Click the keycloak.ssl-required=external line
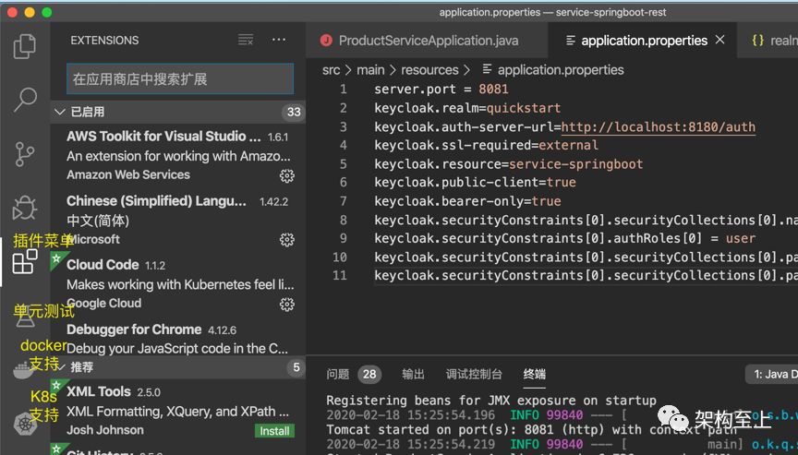Viewport: 798px width, 455px height. [x=486, y=145]
